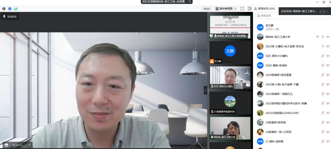Expand the chat bar arrow
Image resolution: width=331 pixels, height=149 pixels.
(30, 145)
